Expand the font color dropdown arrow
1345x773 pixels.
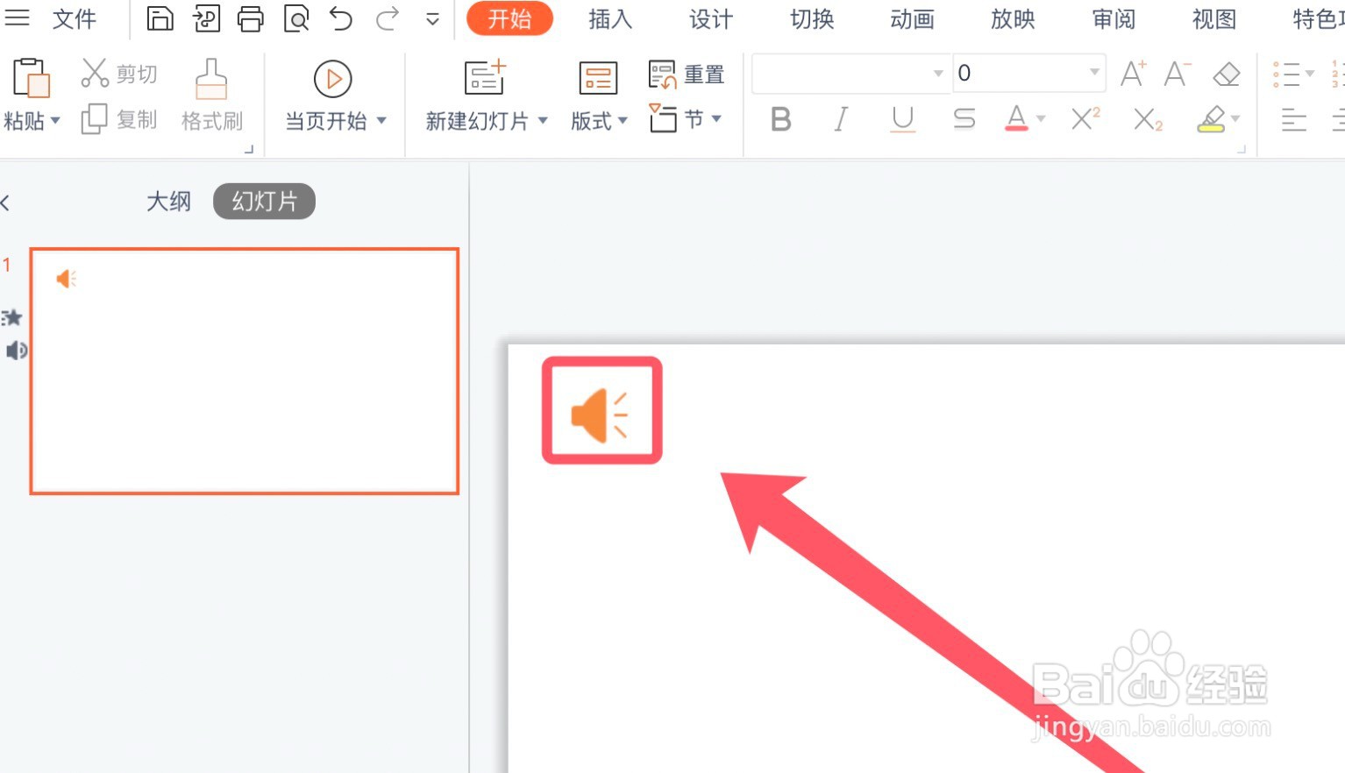[1041, 118]
